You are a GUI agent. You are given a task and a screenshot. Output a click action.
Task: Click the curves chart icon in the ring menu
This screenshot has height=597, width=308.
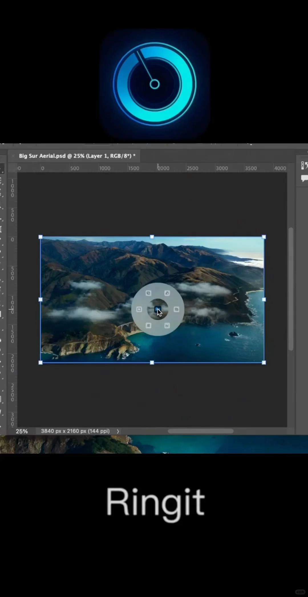point(167,325)
